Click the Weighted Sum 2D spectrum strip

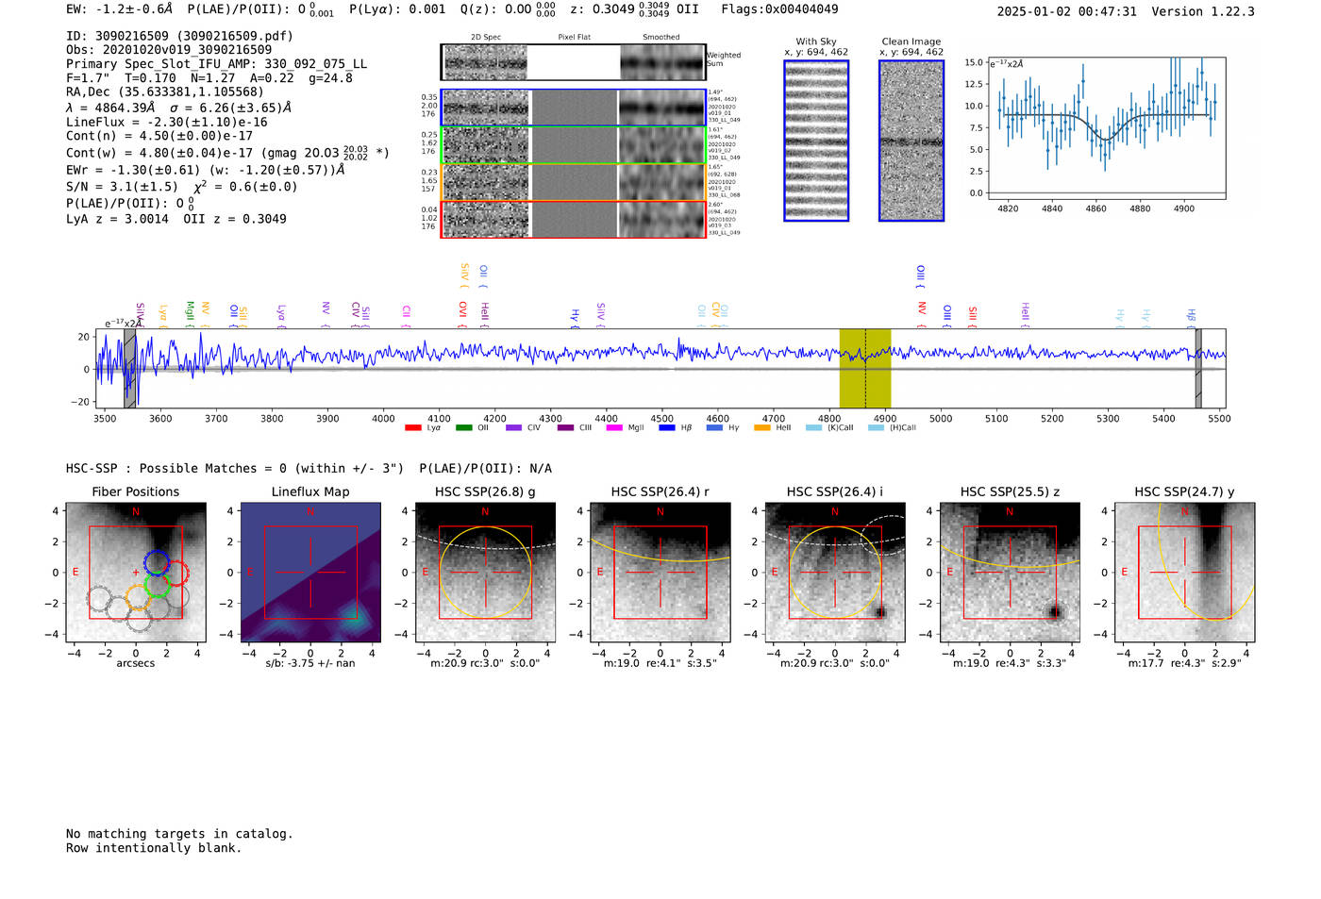point(574,62)
